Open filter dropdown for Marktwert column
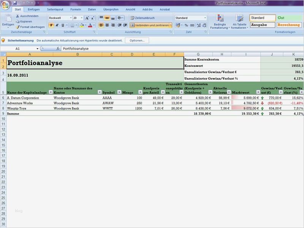 coord(258,92)
